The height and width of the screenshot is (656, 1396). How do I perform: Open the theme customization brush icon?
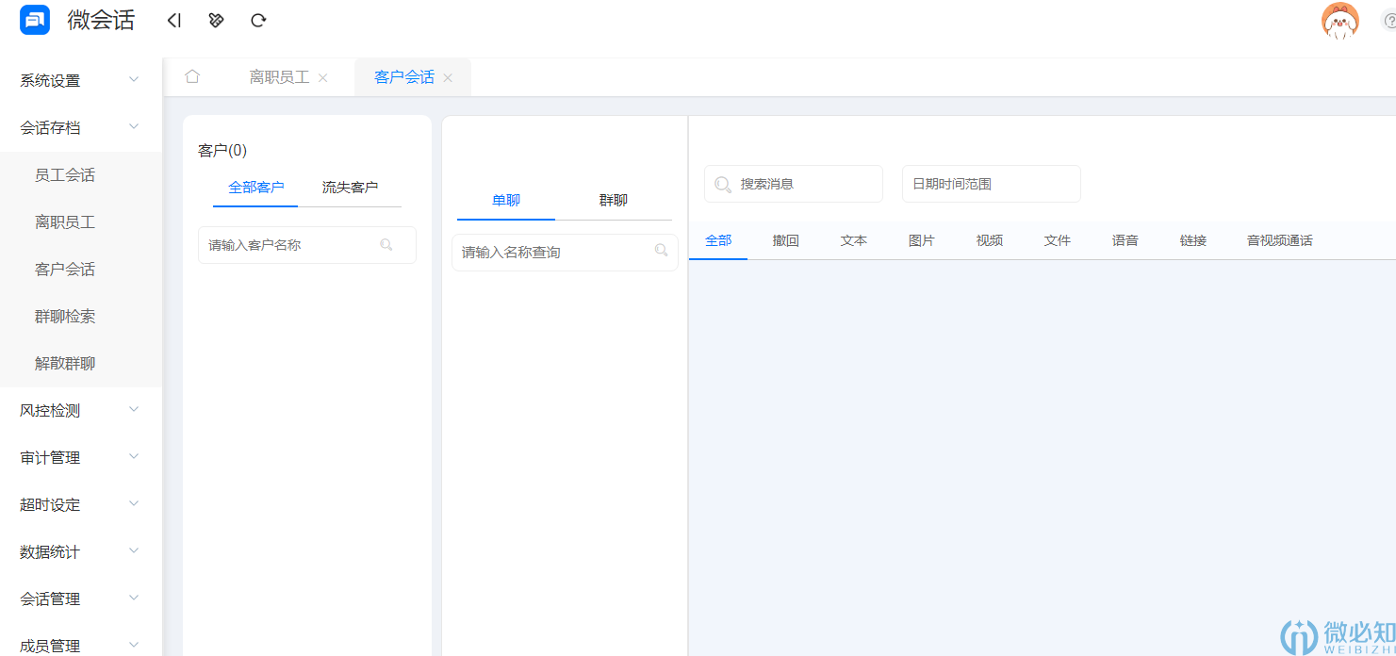click(216, 19)
